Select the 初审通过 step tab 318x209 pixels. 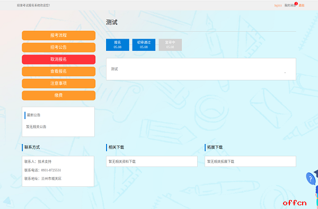pyautogui.click(x=144, y=45)
